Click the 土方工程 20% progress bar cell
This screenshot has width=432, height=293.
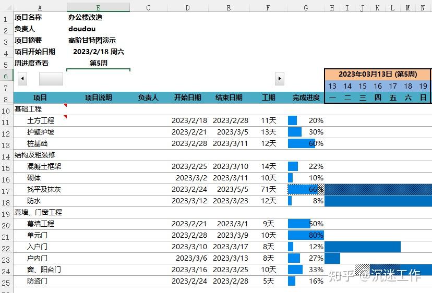click(x=306, y=120)
